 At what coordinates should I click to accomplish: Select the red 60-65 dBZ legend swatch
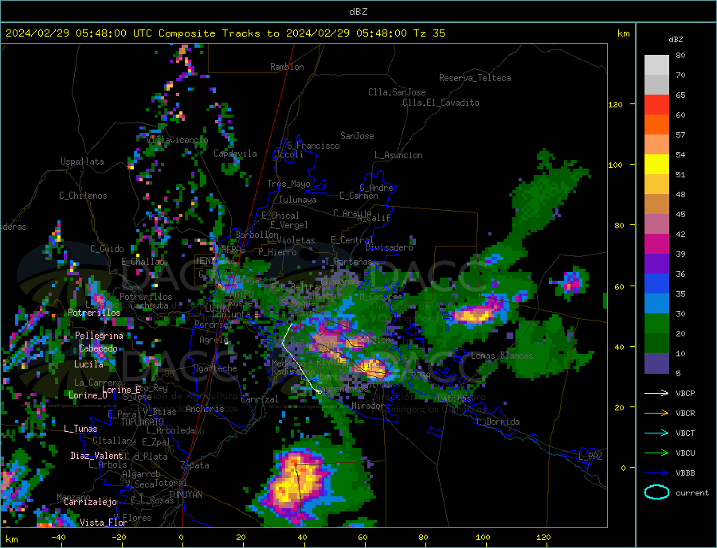(656, 104)
